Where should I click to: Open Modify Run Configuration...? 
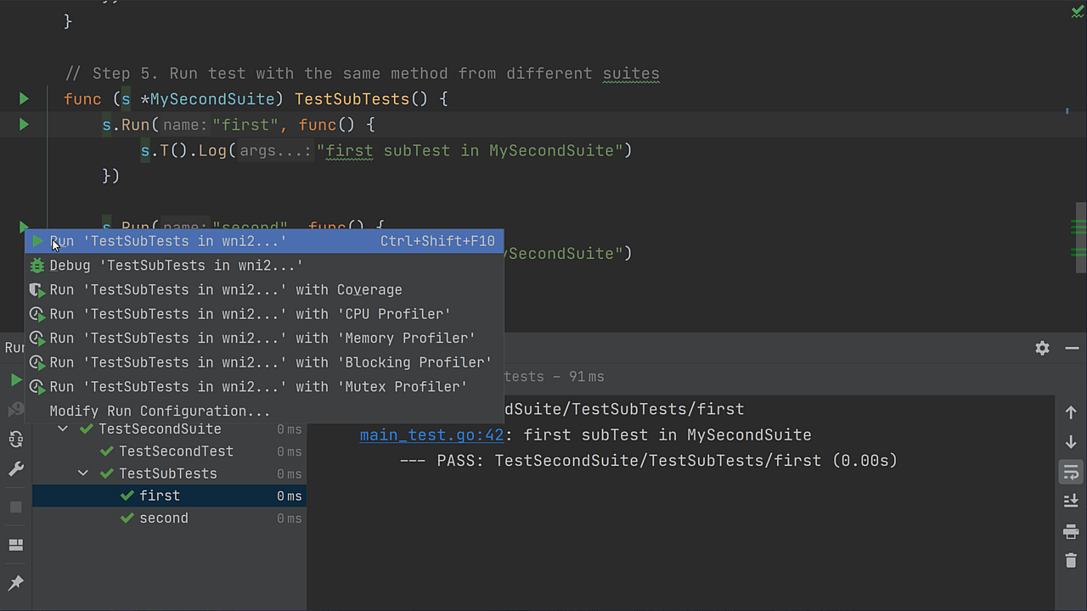(264, 411)
